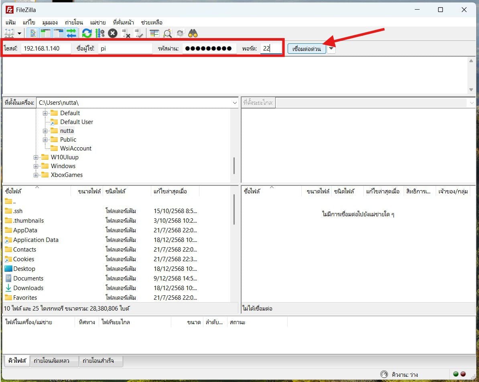Viewport: 479px width, 382px height.
Task: Sort local files by ชื่อไฟล์ column
Action: [37, 191]
